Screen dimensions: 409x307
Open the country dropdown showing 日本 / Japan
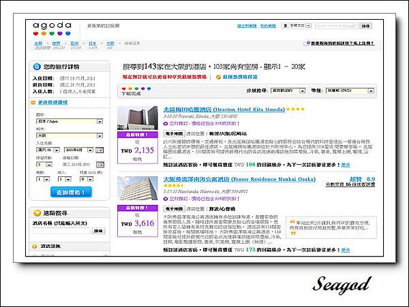pos(70,121)
